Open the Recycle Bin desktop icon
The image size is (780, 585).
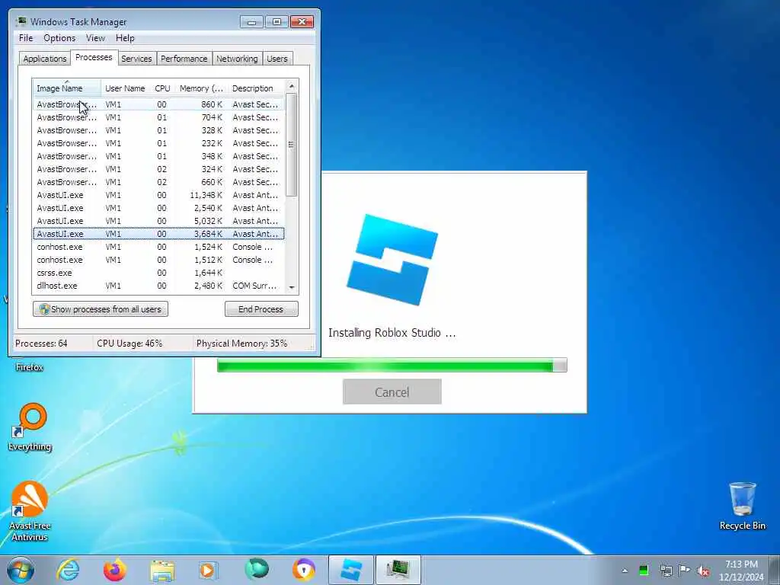point(742,506)
